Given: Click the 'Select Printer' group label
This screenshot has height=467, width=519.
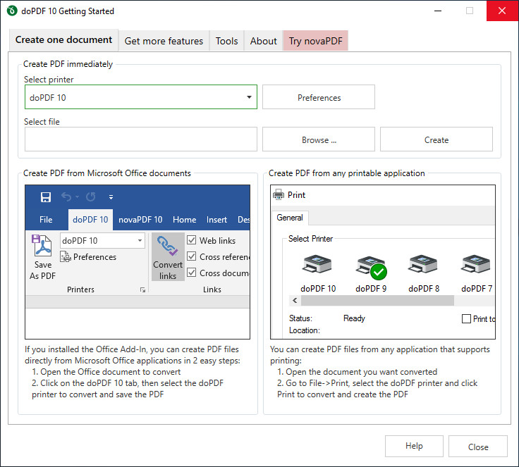Looking at the screenshot, I should tap(310, 239).
